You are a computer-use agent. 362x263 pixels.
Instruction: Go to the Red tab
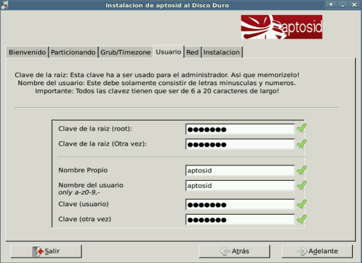pyautogui.click(x=192, y=53)
